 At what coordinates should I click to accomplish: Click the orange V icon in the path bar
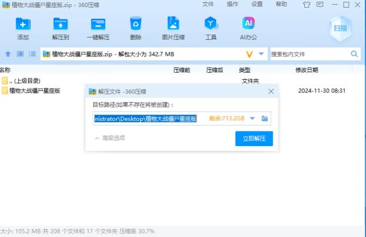[x=249, y=55]
